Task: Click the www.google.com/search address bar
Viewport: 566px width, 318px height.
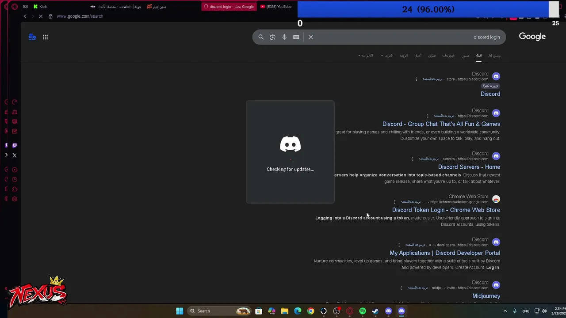Action: click(x=80, y=16)
